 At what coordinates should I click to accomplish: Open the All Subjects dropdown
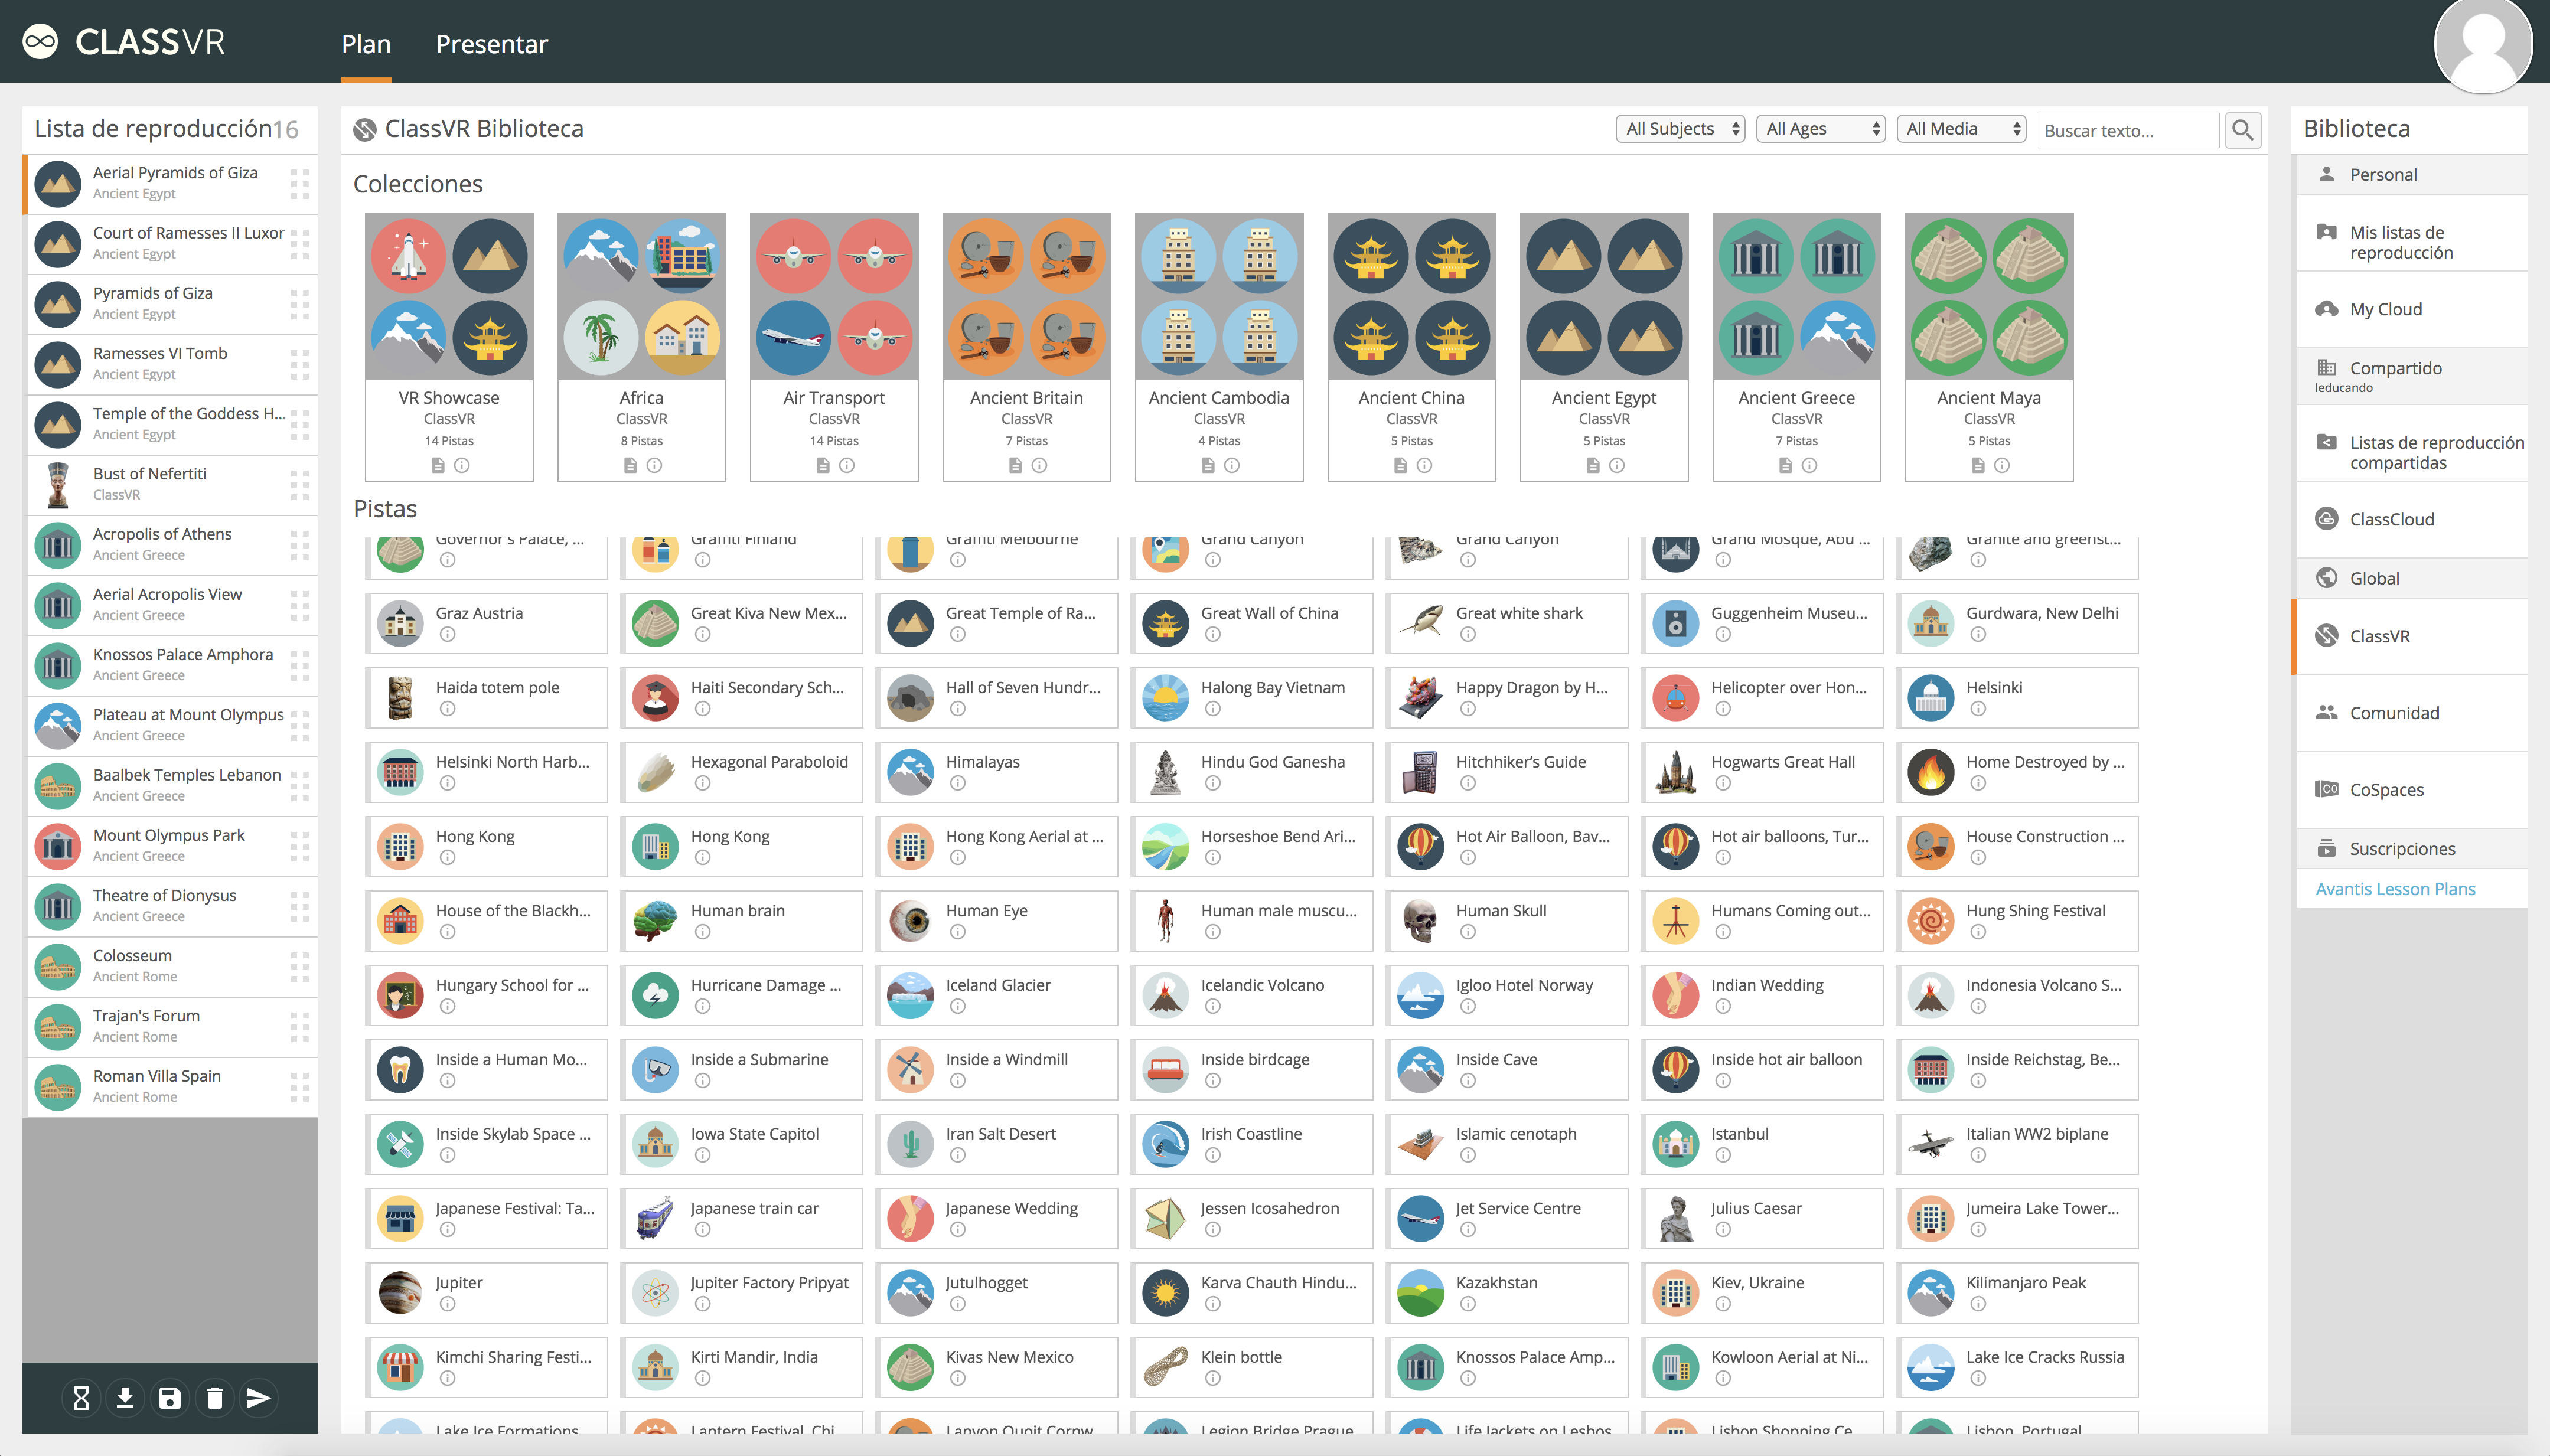tap(1680, 129)
